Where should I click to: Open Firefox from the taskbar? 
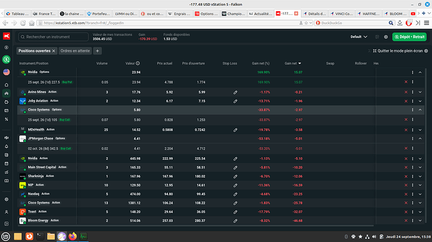[x=73, y=236]
